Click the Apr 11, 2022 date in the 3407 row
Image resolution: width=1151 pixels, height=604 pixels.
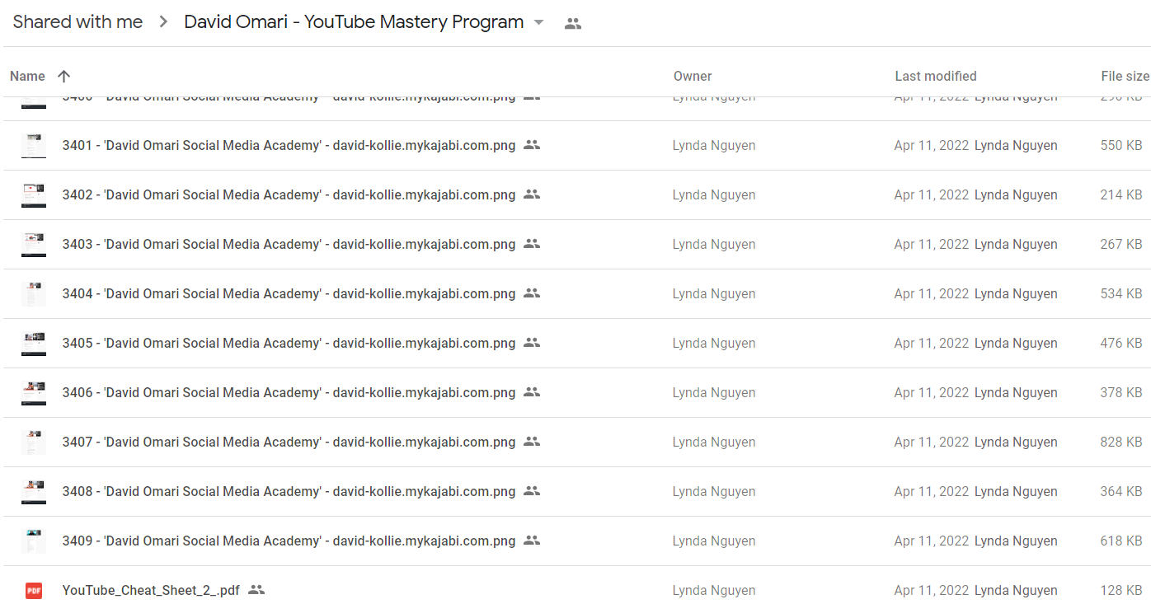point(932,442)
